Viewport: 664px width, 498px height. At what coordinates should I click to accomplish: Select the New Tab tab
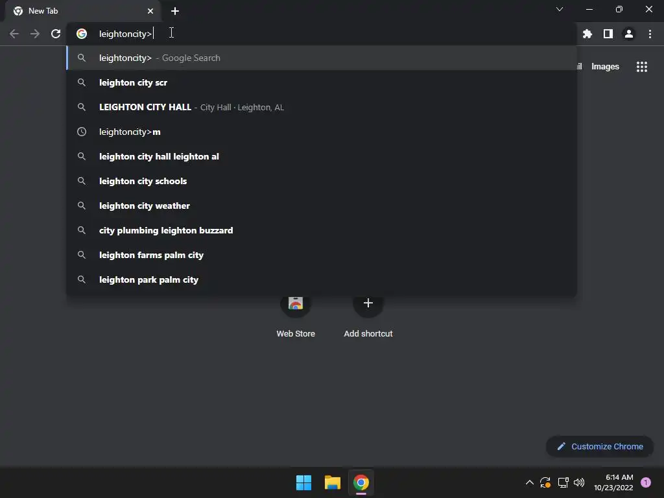(x=84, y=11)
